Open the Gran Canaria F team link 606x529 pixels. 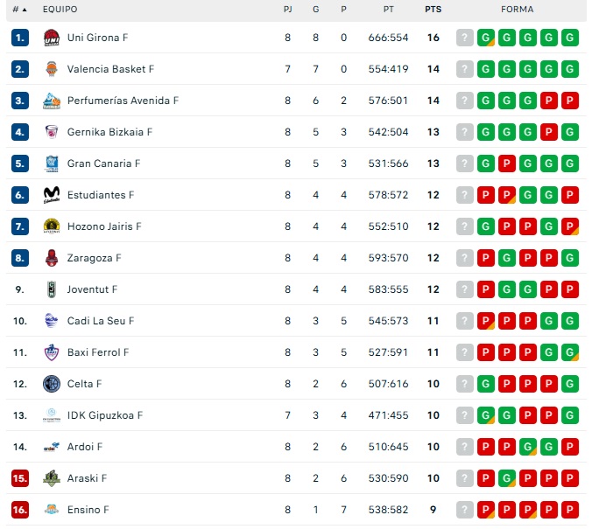coord(103,164)
